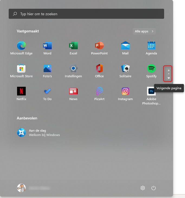185x198 pixels.
Task: Open the recommended Aan de slag item
Action: [38, 133]
